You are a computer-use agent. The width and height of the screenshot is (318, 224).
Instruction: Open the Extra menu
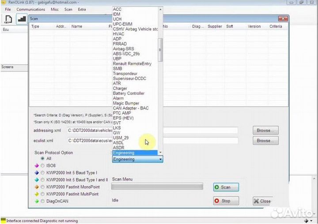pyautogui.click(x=82, y=9)
